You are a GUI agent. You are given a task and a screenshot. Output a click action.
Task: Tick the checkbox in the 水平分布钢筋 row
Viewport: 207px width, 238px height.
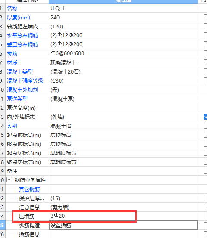pos(205,35)
